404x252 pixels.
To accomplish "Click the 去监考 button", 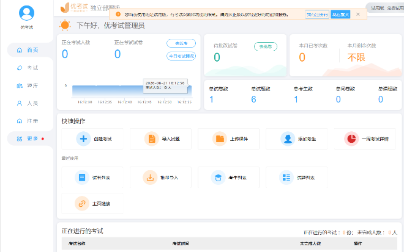I will click(181, 43).
